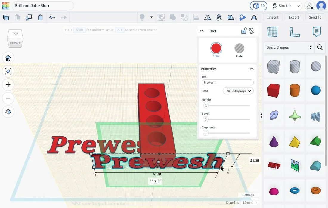Open the Align tool
328x208 pixels.
tap(196, 17)
